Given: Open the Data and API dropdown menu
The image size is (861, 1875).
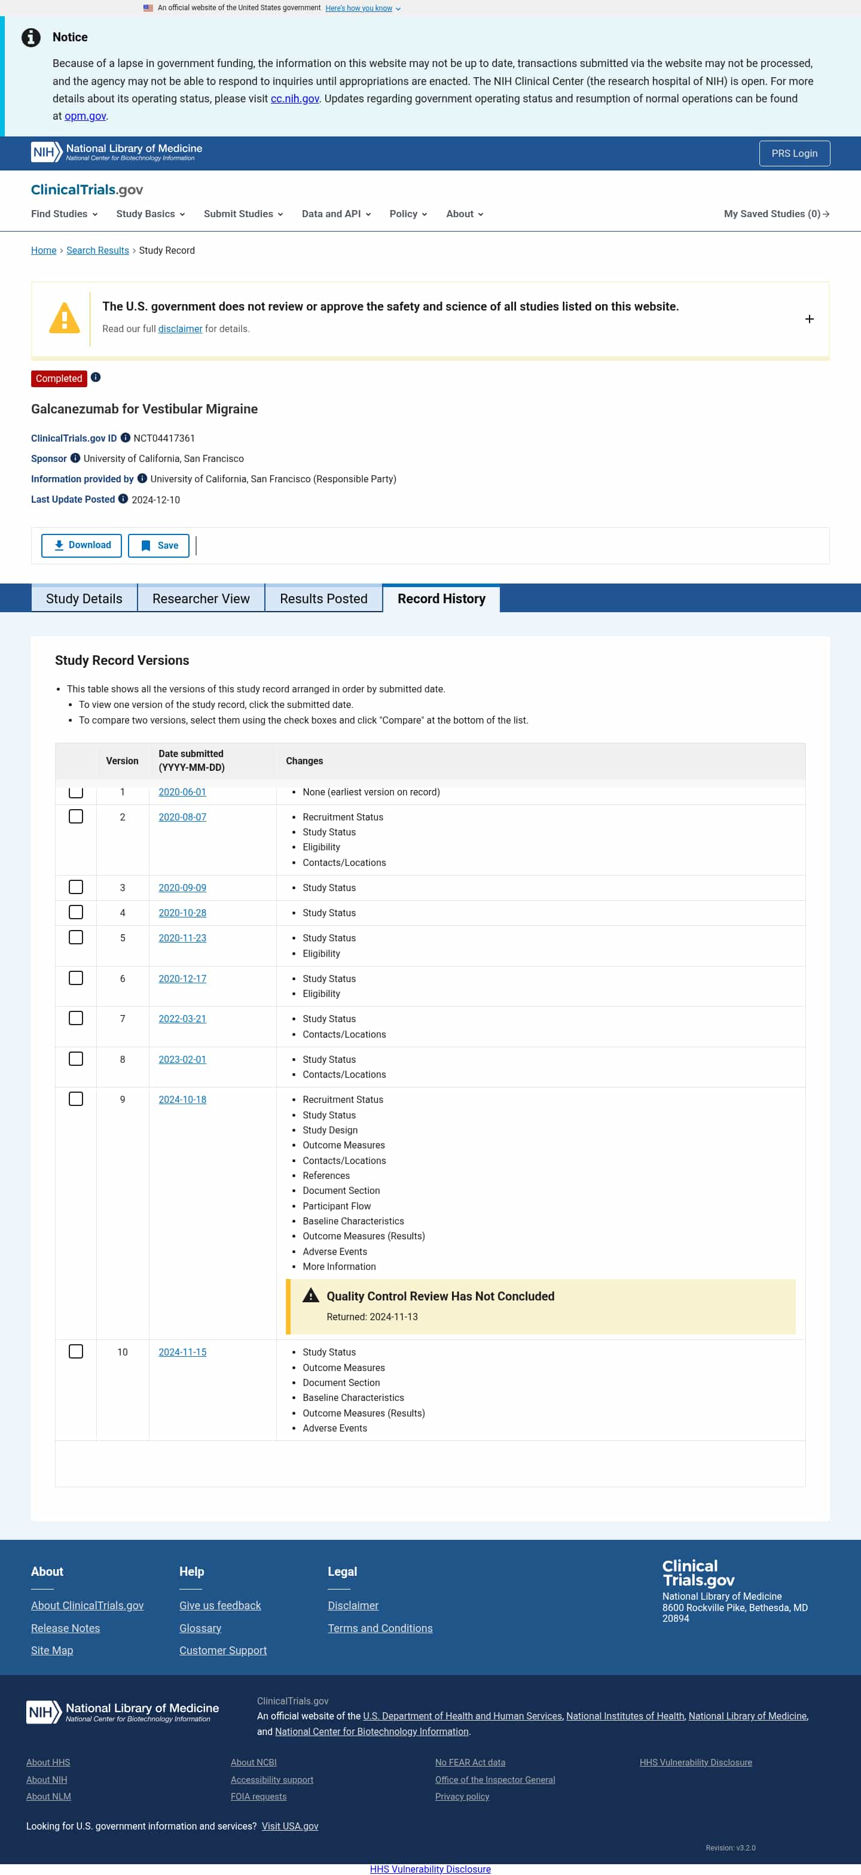Looking at the screenshot, I should 337,214.
